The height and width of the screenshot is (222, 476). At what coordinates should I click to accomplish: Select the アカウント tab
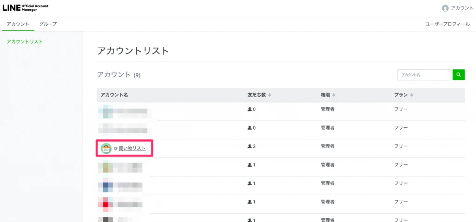click(x=18, y=24)
